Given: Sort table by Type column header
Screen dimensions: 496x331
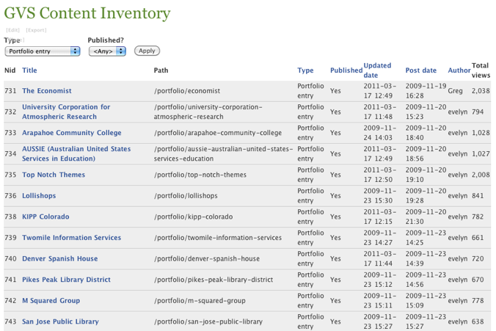Looking at the screenshot, I should (305, 70).
